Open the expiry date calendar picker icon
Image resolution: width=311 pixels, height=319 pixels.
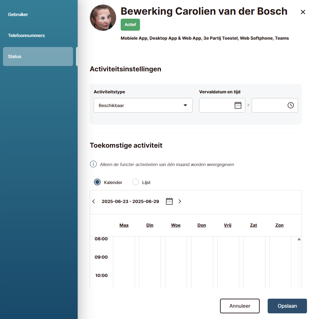click(238, 105)
